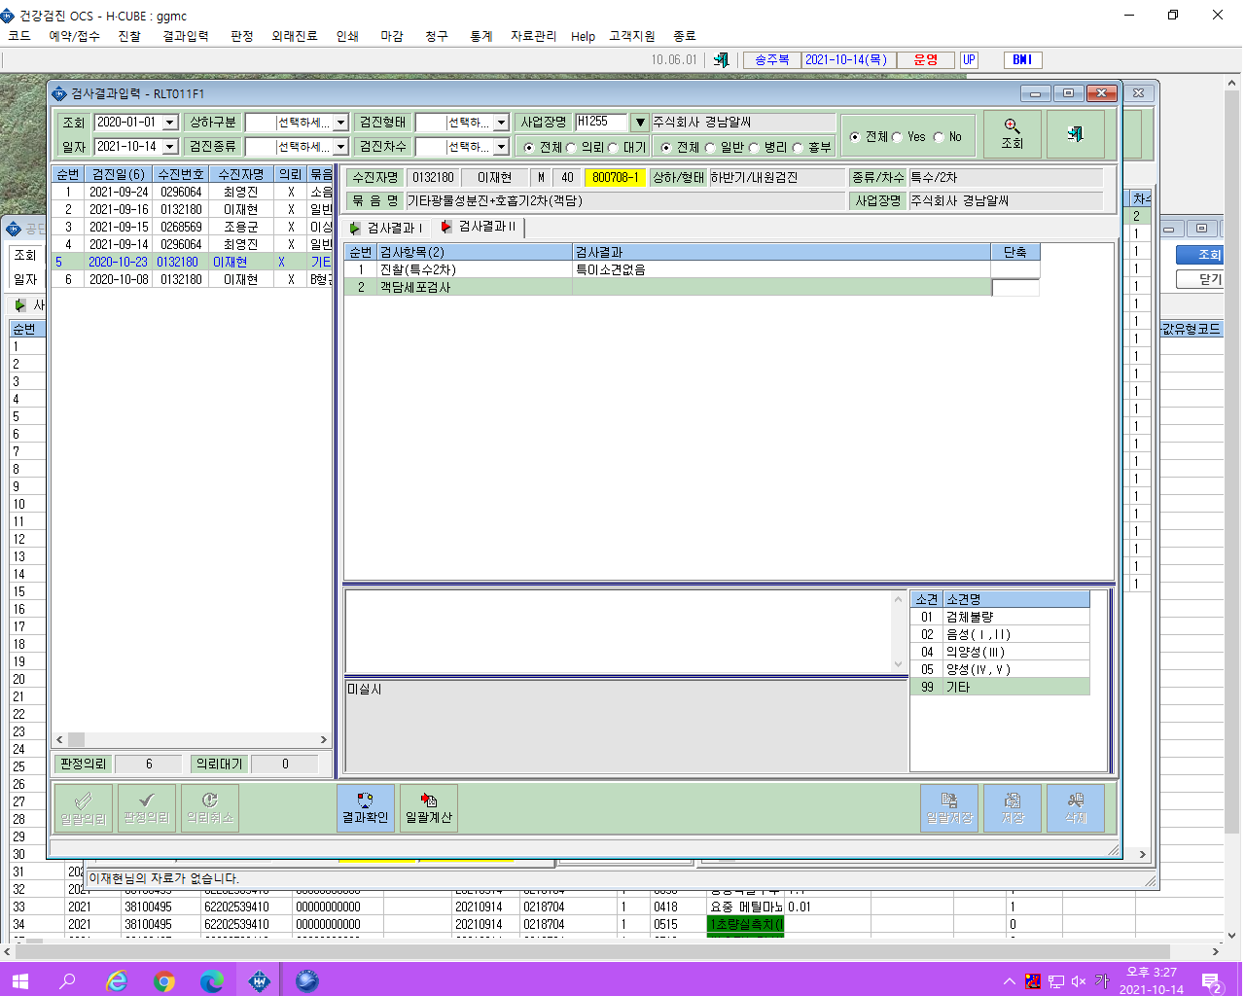
Task: Open the 판정 menu
Action: (x=241, y=36)
